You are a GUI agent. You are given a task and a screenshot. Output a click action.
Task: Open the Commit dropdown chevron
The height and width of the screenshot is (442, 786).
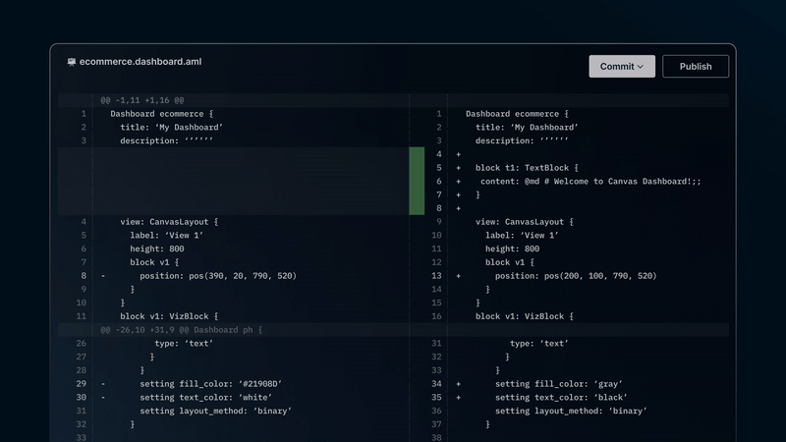click(641, 67)
